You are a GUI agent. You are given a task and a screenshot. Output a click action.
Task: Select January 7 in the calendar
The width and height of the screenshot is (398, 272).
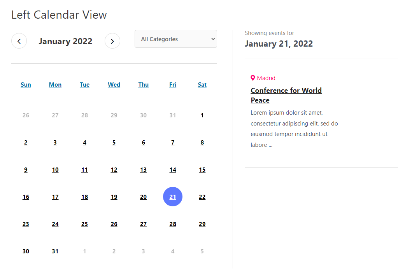pos(173,143)
